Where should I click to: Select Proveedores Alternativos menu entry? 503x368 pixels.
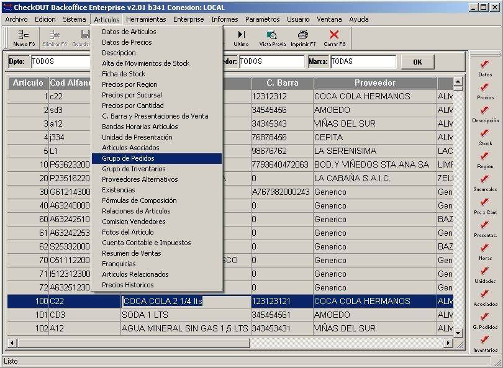157,179
